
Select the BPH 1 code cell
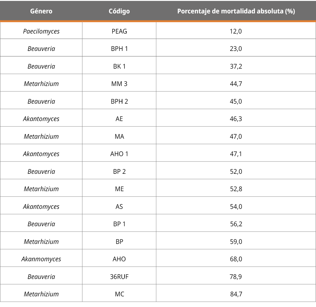119,49
